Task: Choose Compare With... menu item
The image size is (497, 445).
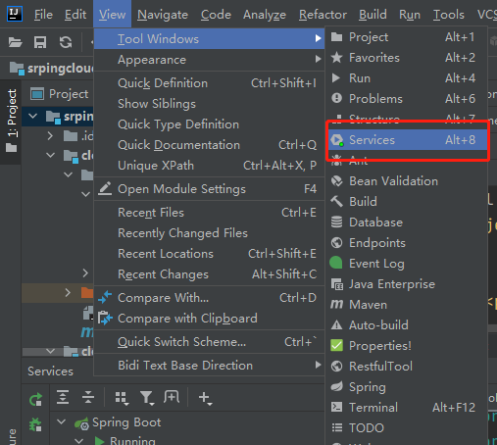Action: [209, 298]
